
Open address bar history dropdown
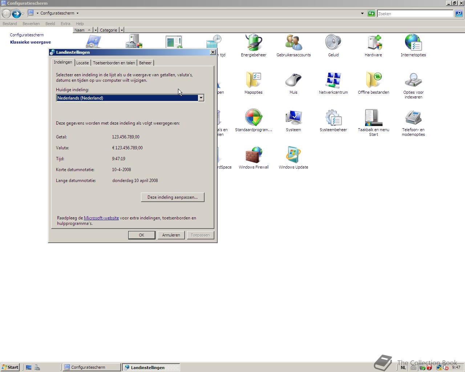coord(362,13)
